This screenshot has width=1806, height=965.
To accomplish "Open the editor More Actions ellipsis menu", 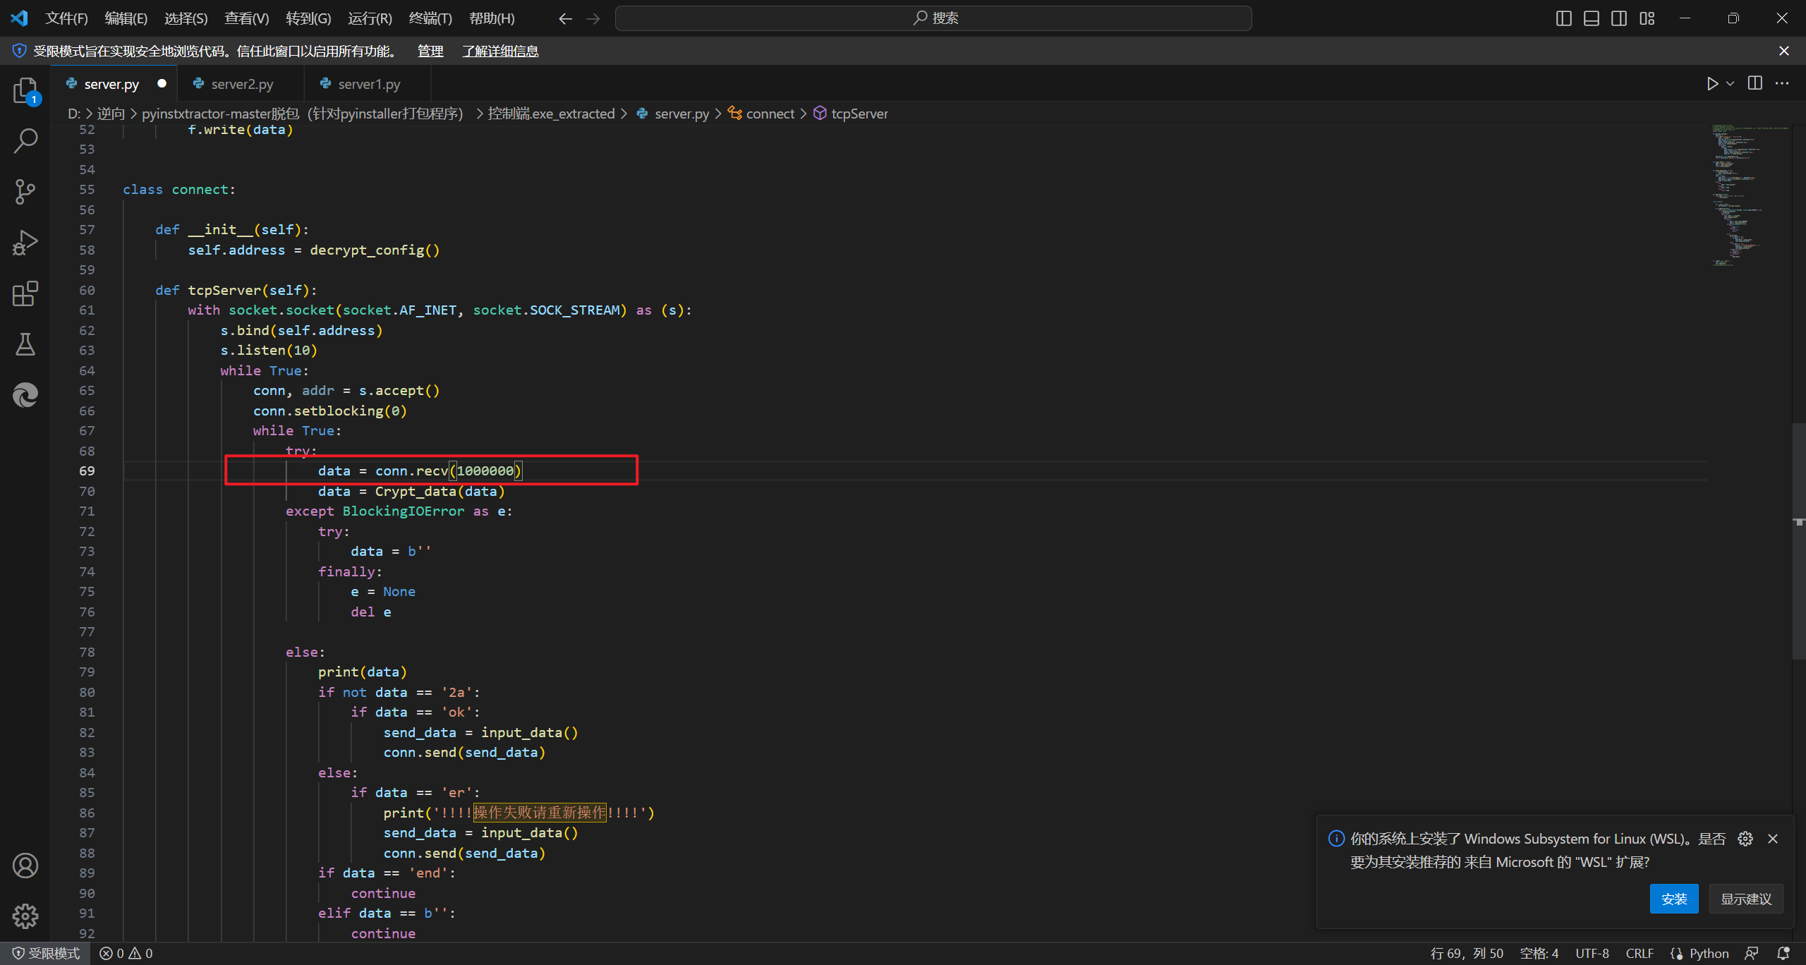I will point(1783,84).
